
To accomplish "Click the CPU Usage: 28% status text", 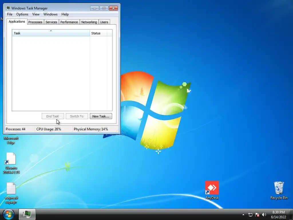I will [49, 129].
